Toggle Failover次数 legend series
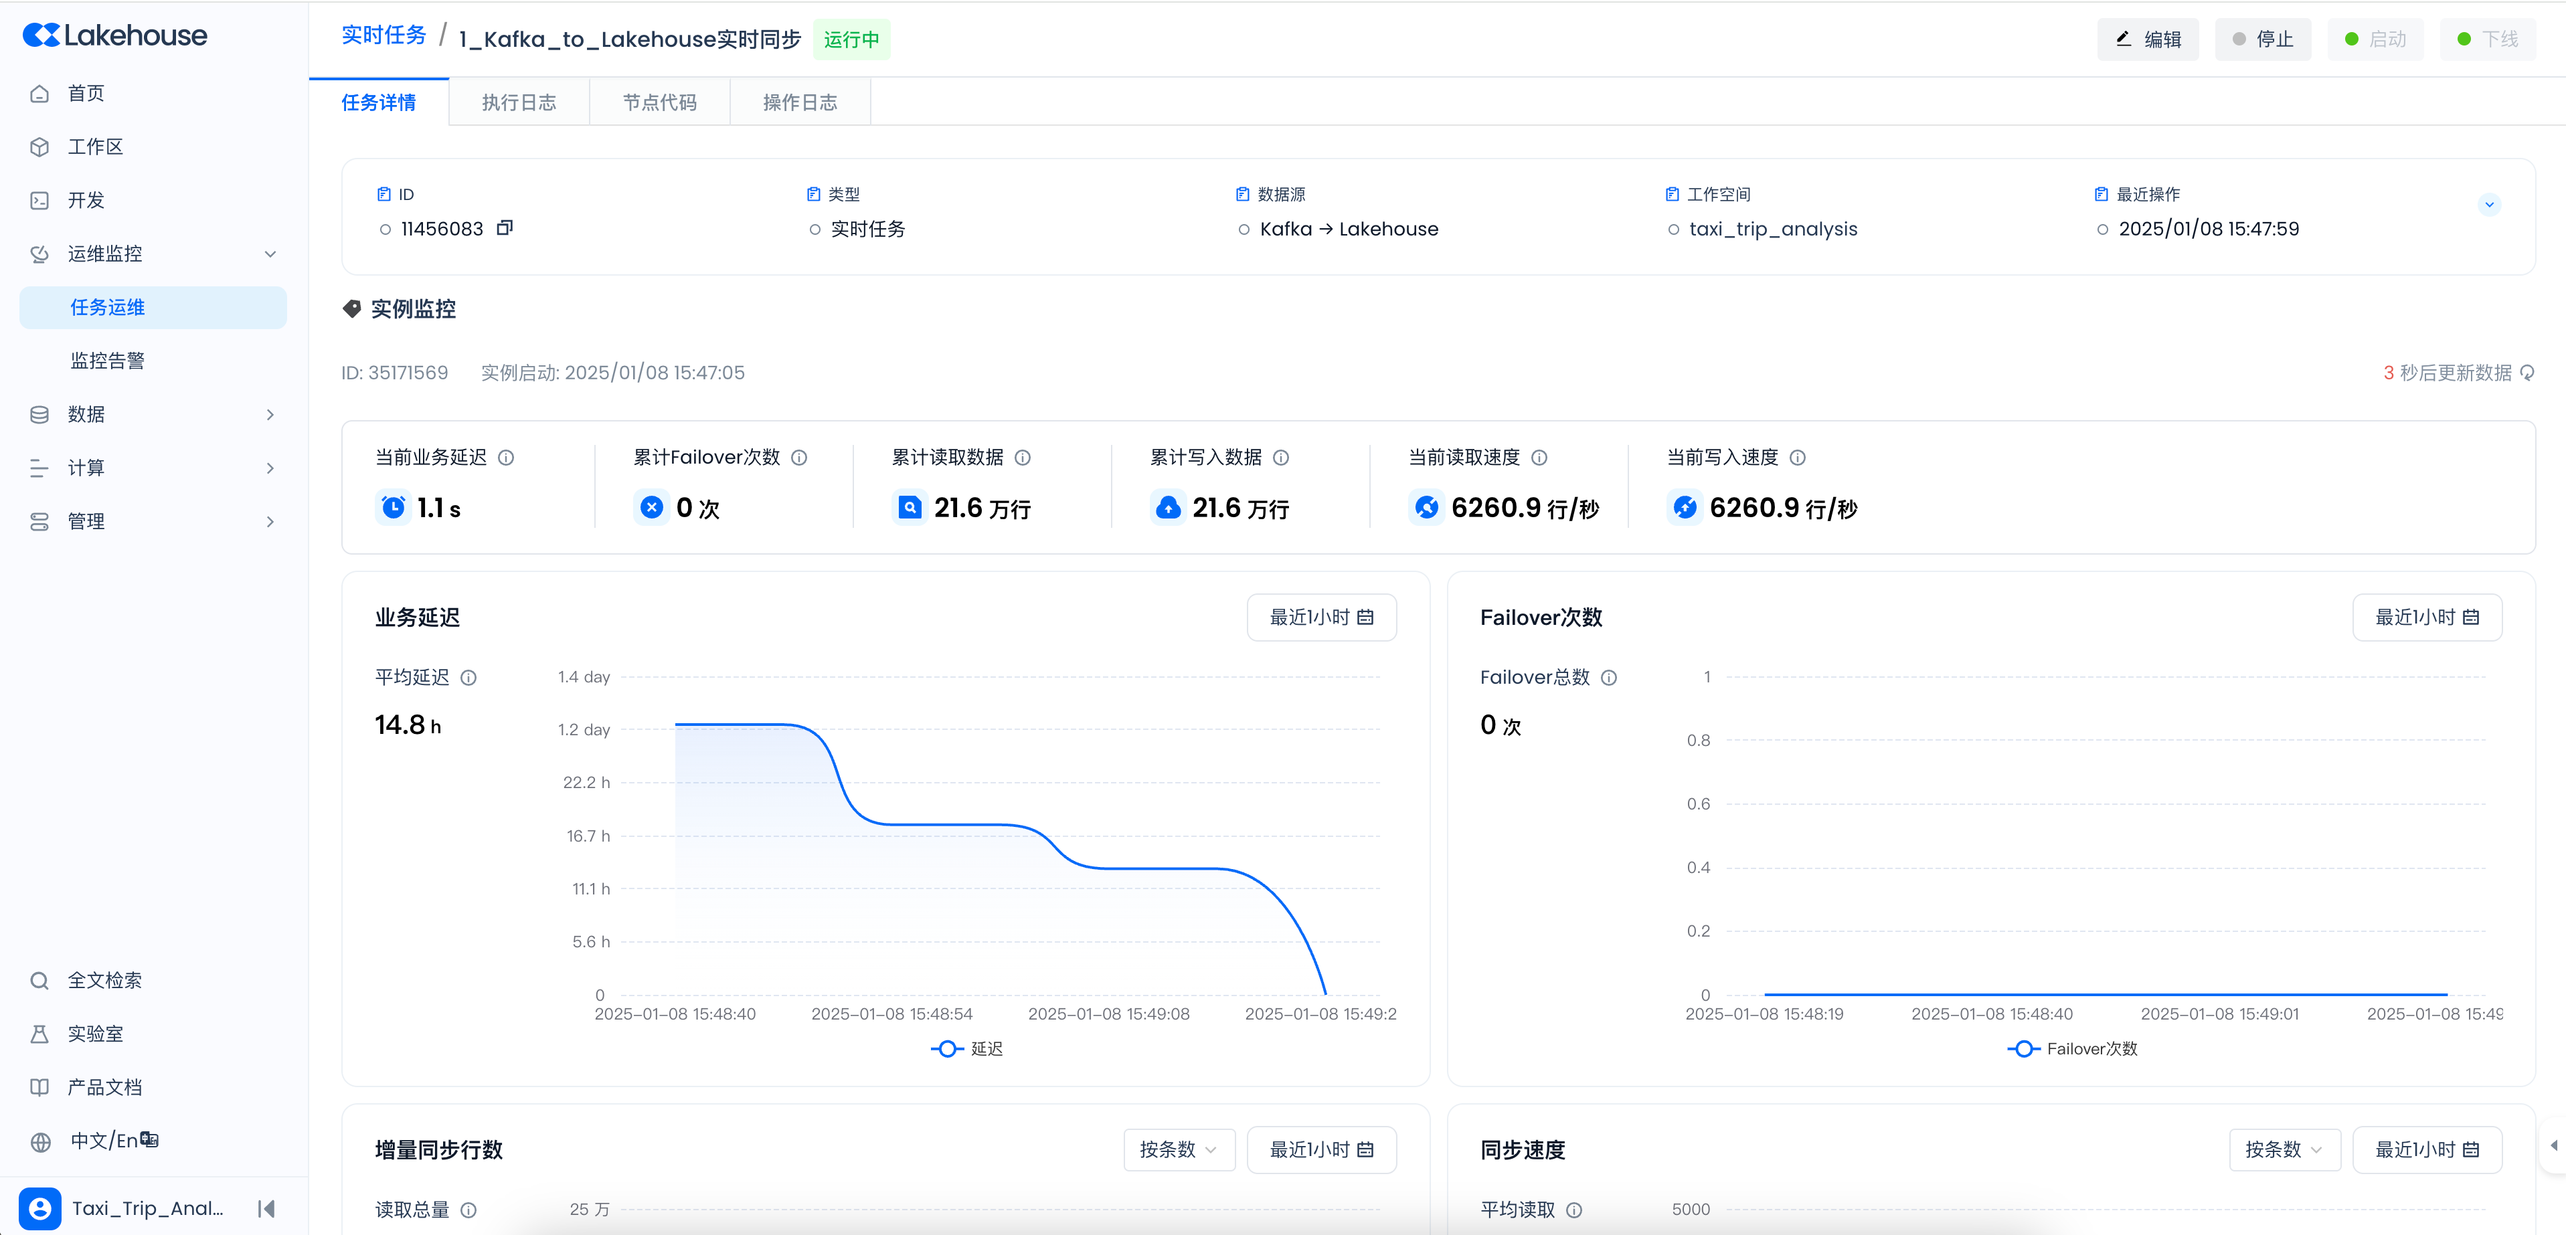2566x1235 pixels. click(x=2072, y=1049)
